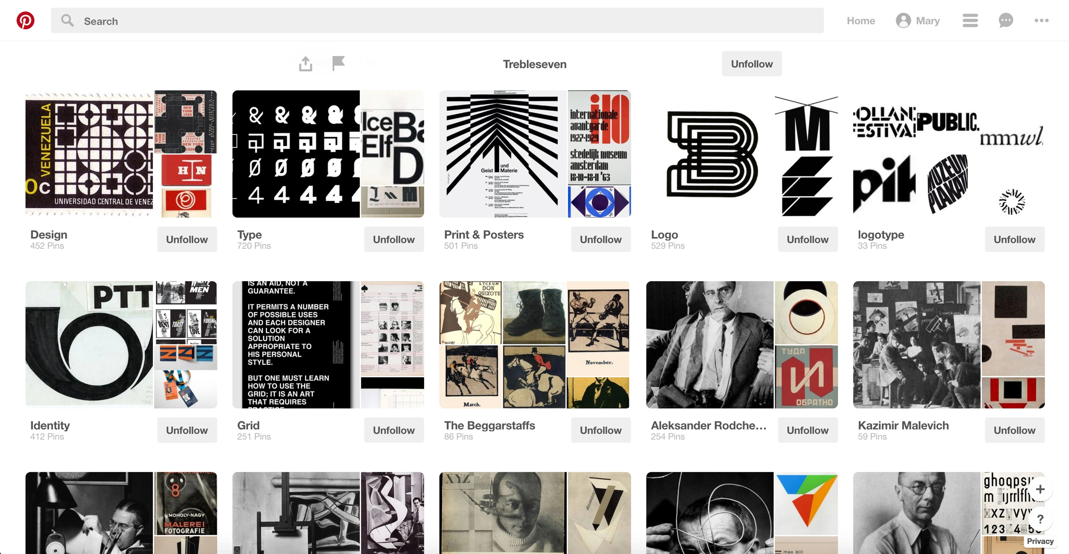This screenshot has width=1069, height=554.
Task: Click the black square Malevich thumbnail
Action: 1013,328
